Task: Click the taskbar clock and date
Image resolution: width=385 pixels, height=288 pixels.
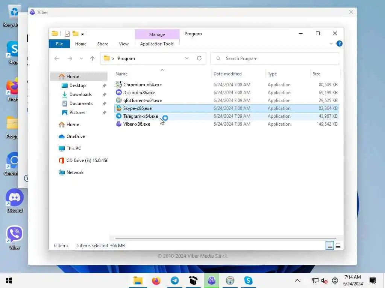Action: tap(353, 280)
